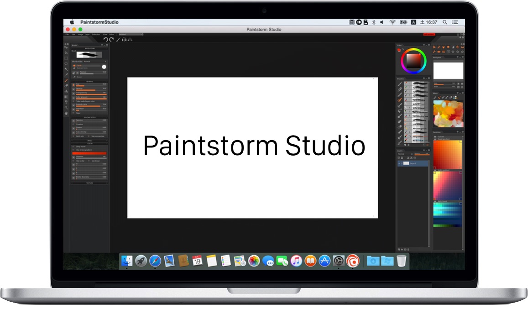Viewport: 528px width, 309px height.
Task: Hide Layer 0 using its eye icon
Action: (x=399, y=163)
